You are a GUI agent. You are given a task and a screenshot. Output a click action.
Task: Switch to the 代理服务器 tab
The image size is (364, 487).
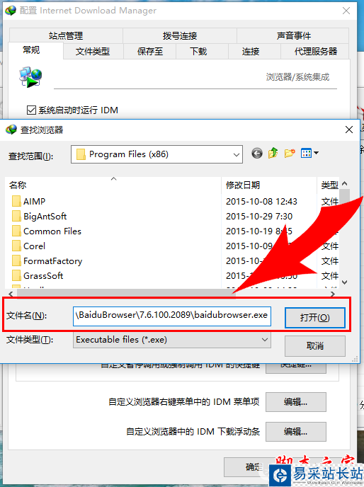tap(316, 51)
